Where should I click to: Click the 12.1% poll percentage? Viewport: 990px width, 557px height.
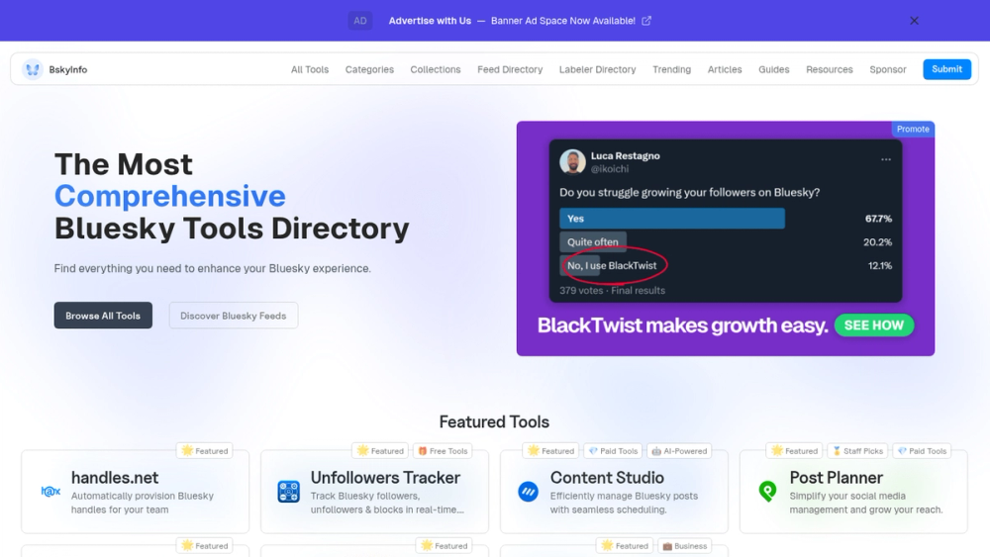click(x=880, y=266)
